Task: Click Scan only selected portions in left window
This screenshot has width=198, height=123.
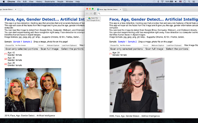Action: [22, 49]
